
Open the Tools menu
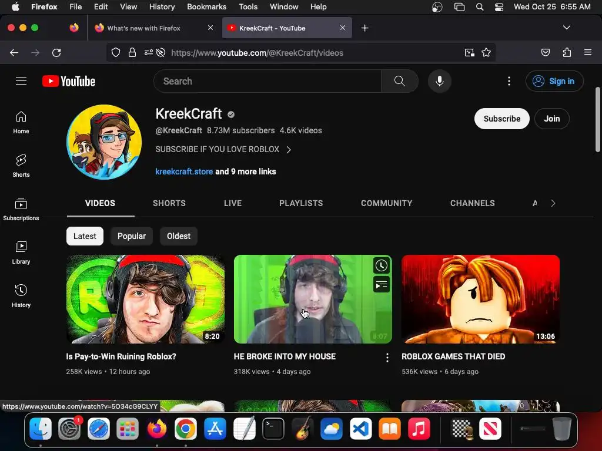click(x=248, y=6)
